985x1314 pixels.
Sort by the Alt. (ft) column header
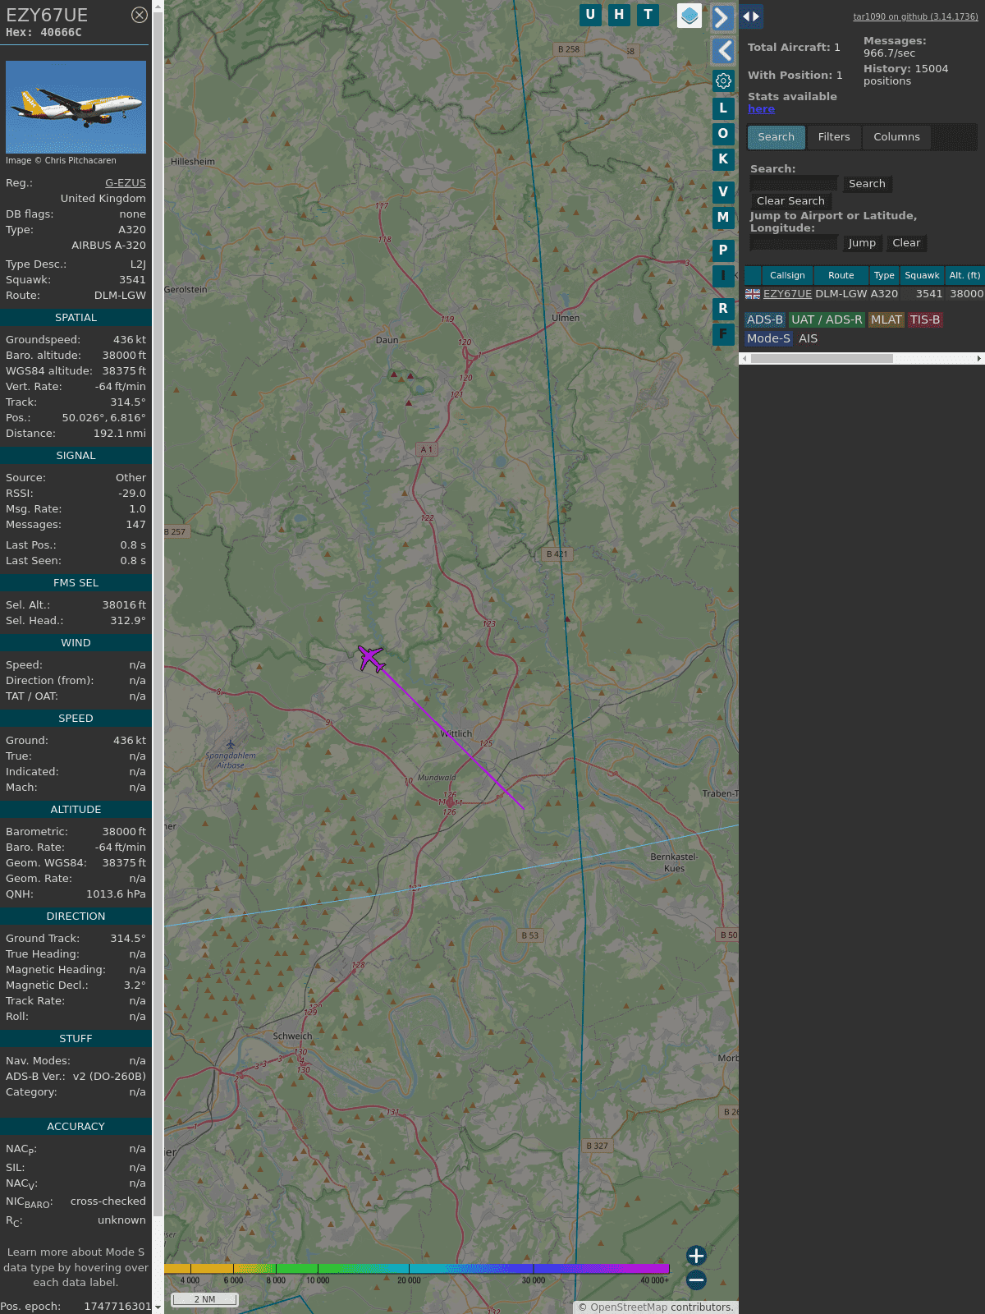(964, 275)
